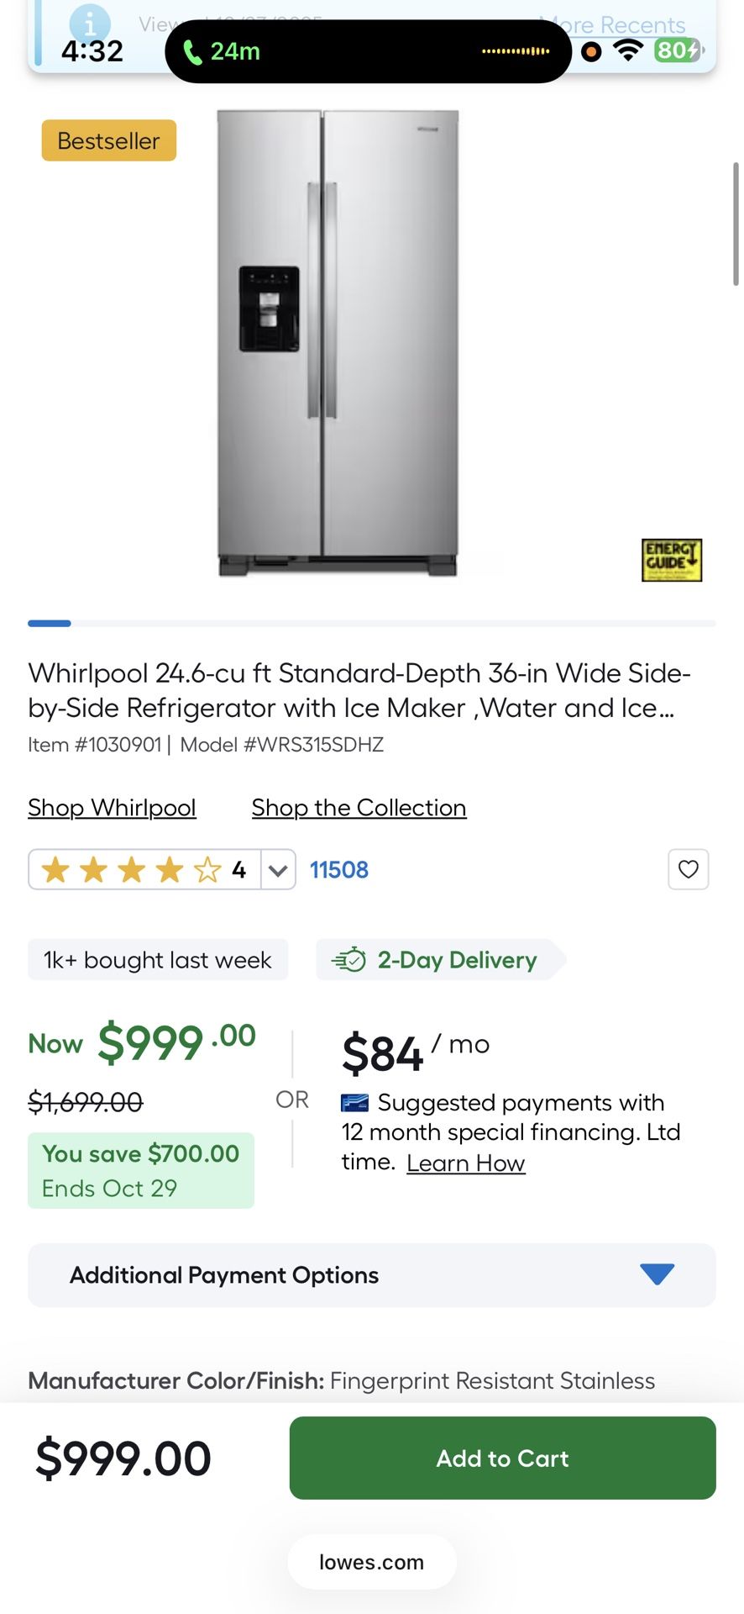Tap the image carousel progress bar
The width and height of the screenshot is (744, 1614).
[371, 623]
